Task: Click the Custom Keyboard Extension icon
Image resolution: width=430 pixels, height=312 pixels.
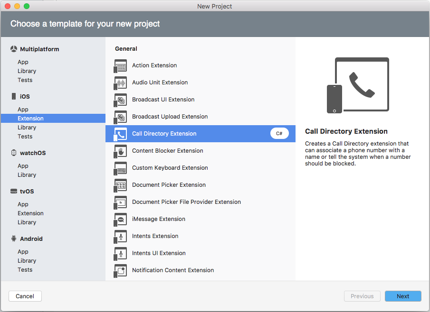Action: point(121,168)
